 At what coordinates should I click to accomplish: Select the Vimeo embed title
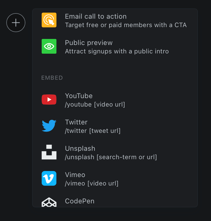[x=75, y=175]
